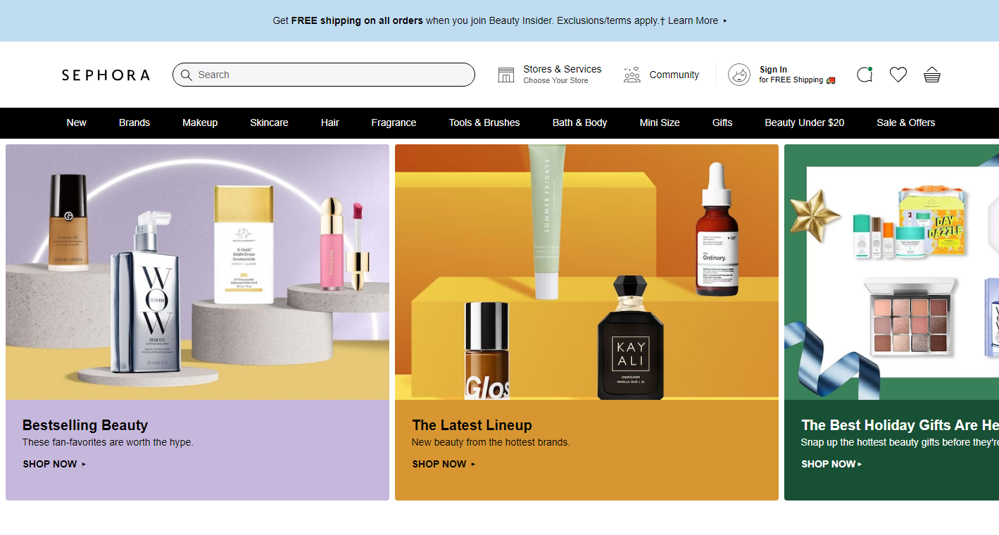Viewport: 999px width, 535px height.
Task: Open the Stores & Services store icon
Action: click(506, 75)
